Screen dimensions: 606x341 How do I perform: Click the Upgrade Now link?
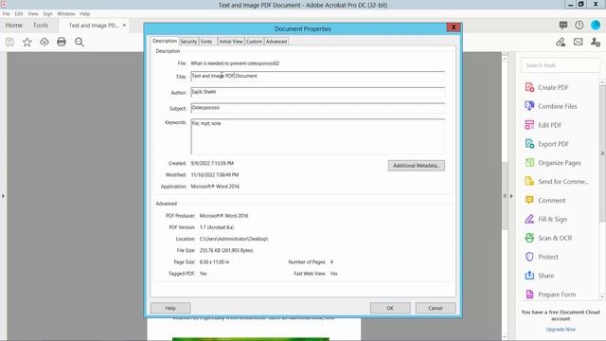tap(561, 330)
